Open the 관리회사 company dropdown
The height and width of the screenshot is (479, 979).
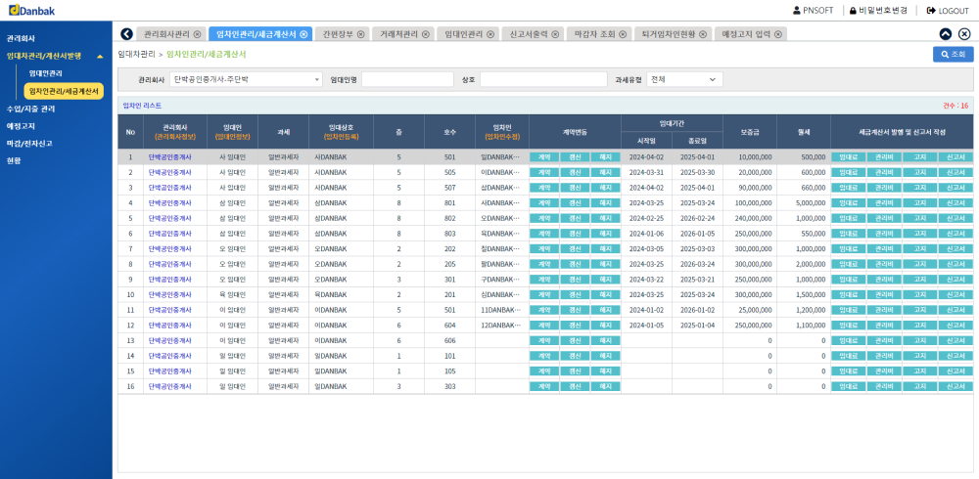click(x=246, y=79)
